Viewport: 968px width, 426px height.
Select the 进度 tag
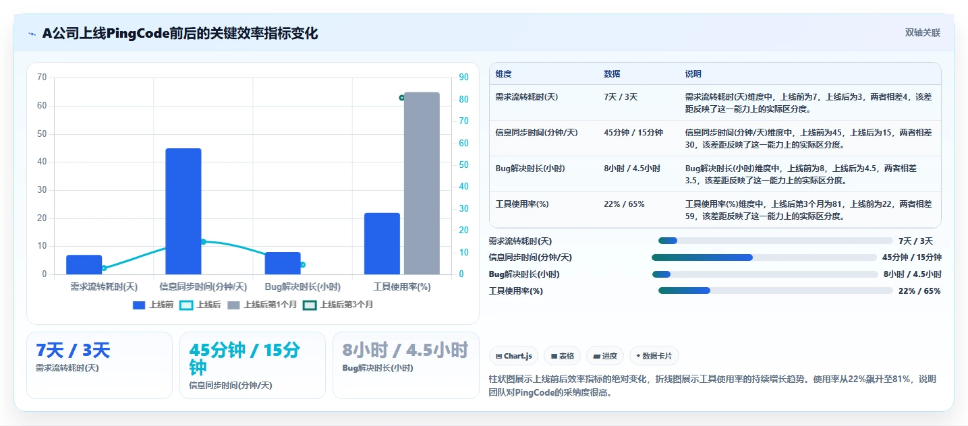(605, 355)
